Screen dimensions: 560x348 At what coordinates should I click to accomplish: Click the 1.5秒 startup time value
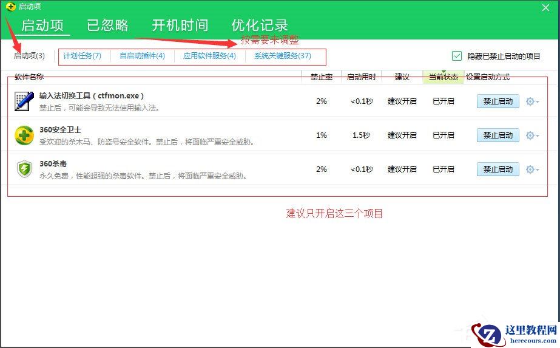(x=362, y=135)
